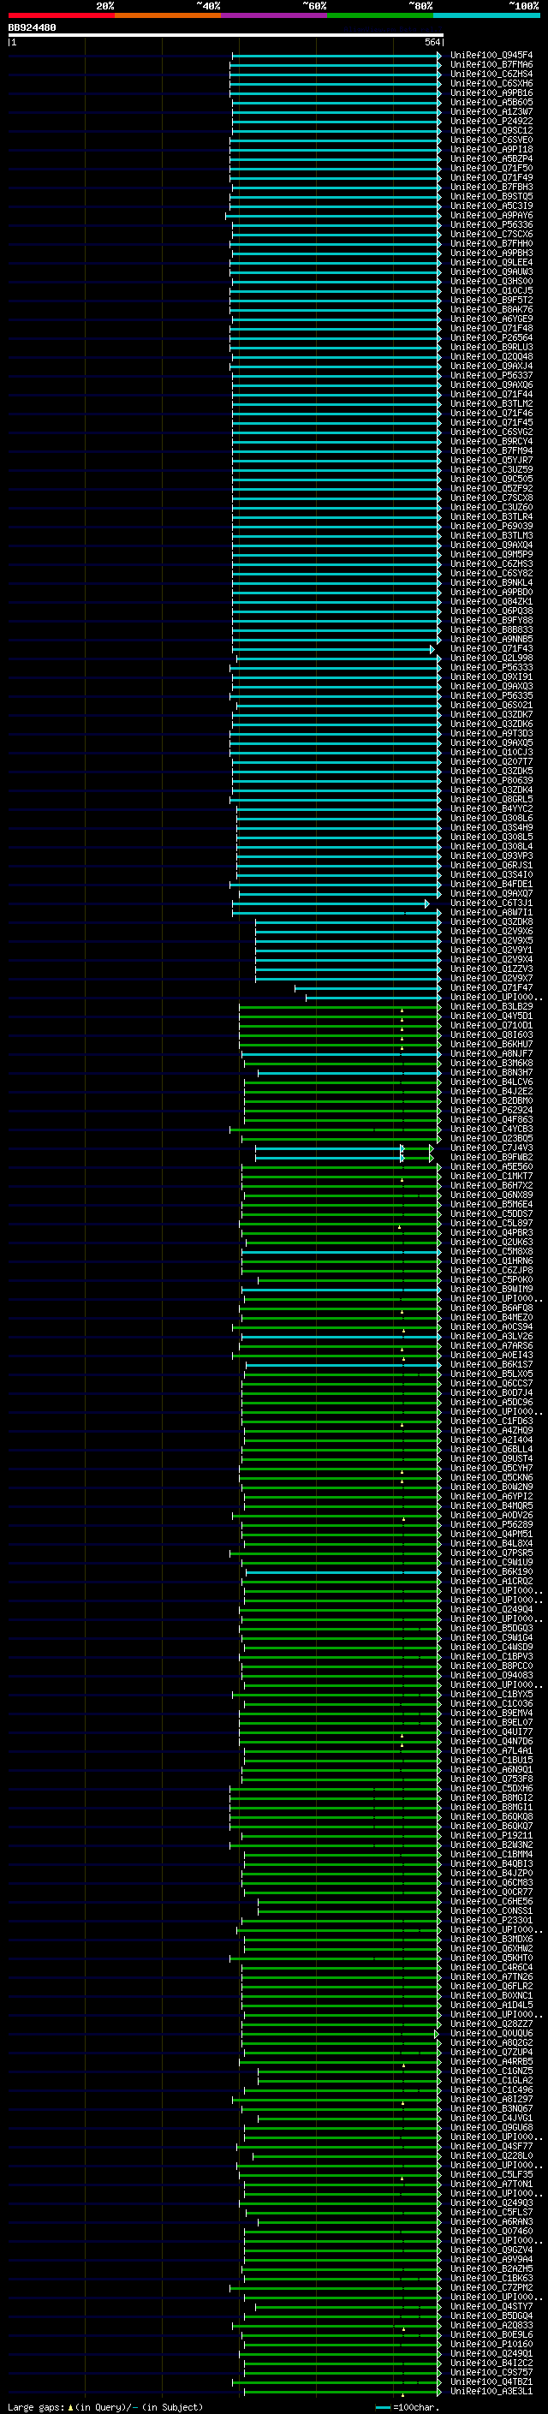Image resolution: width=548 pixels, height=2414 pixels.
Task: Click the green ~80% identity legend segment
Action: (380, 15)
